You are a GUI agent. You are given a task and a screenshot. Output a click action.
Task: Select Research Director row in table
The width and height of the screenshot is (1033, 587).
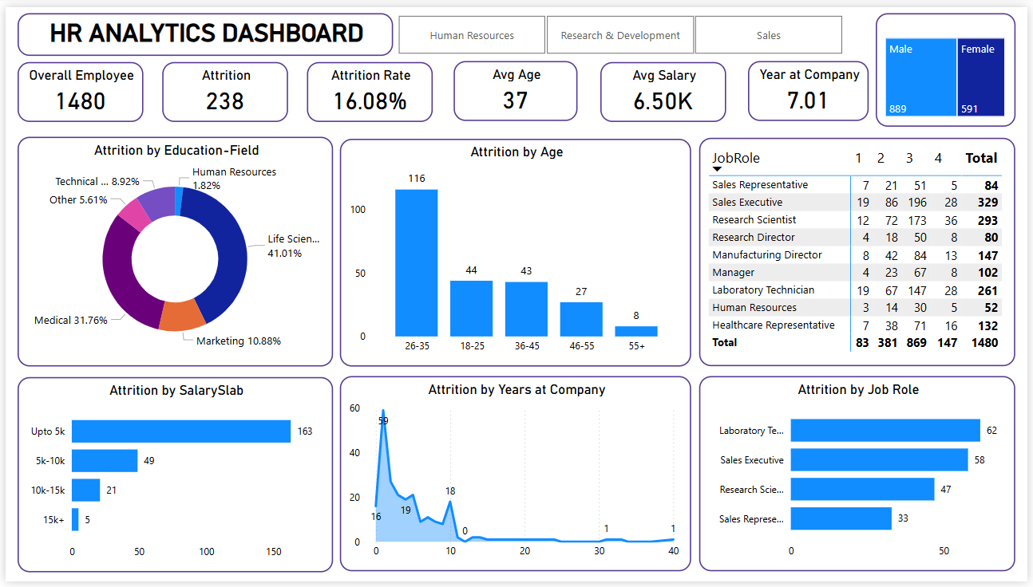pyautogui.click(x=855, y=238)
